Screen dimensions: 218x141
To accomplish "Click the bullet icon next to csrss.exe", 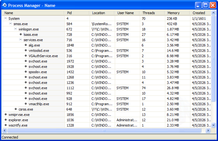I will (16, 109).
